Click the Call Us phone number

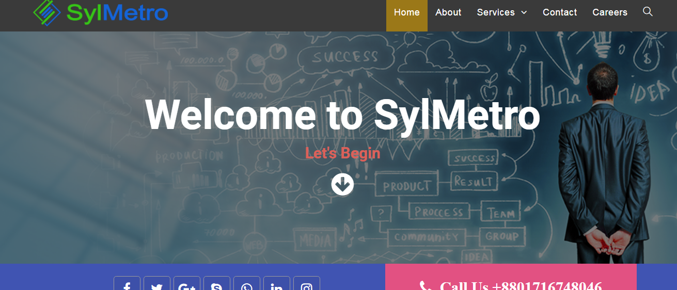tap(521, 286)
